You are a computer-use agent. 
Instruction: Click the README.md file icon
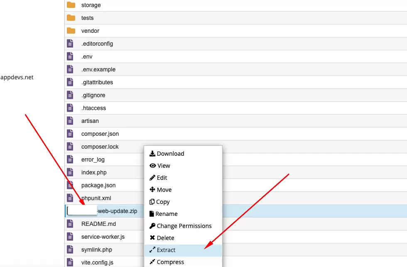point(70,224)
